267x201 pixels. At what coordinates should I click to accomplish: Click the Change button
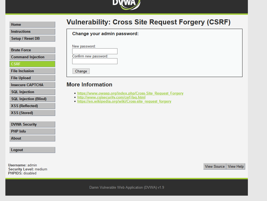81,71
